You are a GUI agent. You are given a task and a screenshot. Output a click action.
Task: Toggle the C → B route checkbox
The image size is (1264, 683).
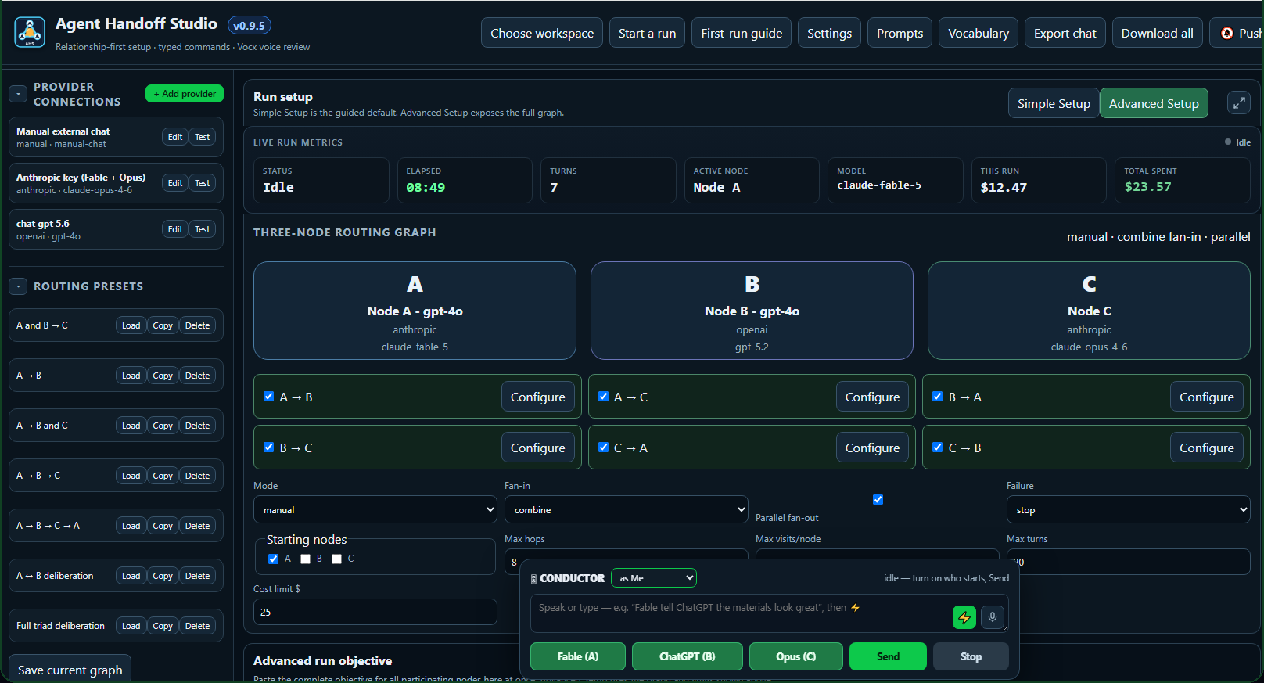(937, 448)
